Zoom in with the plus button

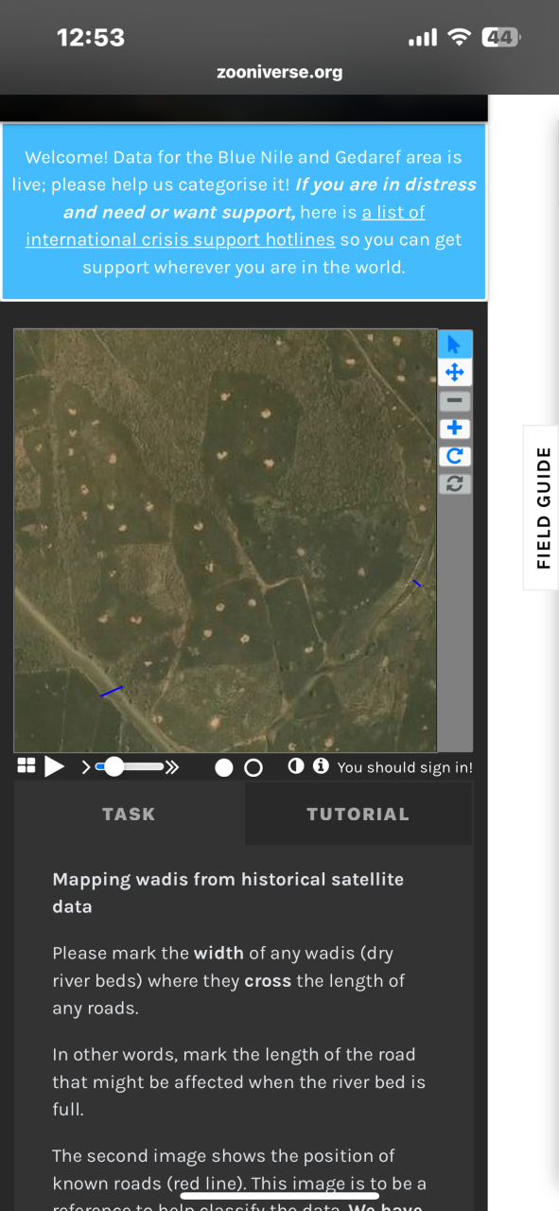point(455,429)
